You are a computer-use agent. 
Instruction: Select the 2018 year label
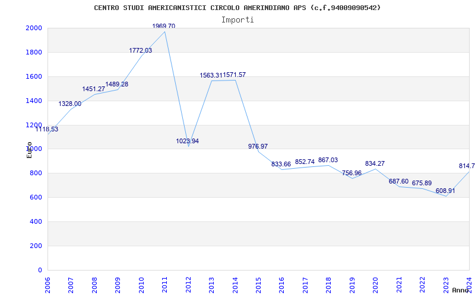[x=329, y=285]
